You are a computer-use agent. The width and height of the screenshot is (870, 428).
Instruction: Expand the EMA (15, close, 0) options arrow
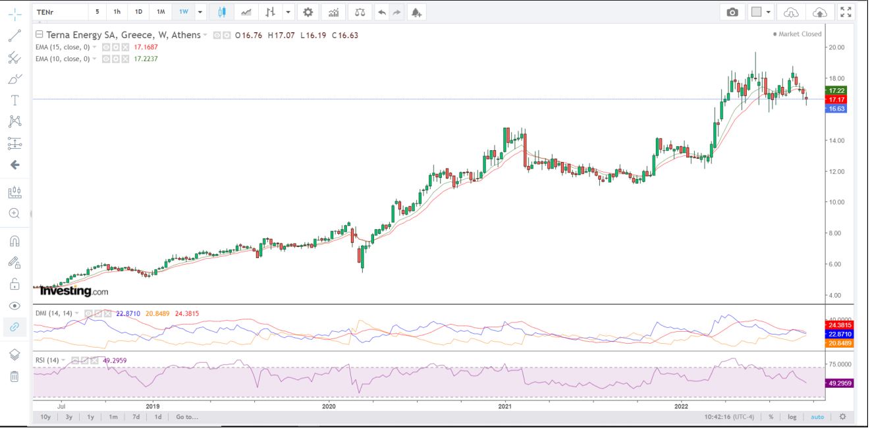click(95, 47)
